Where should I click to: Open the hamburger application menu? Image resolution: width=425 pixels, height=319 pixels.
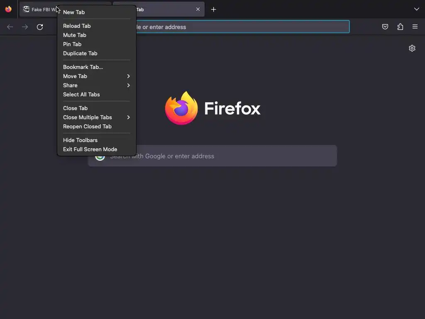click(415, 27)
